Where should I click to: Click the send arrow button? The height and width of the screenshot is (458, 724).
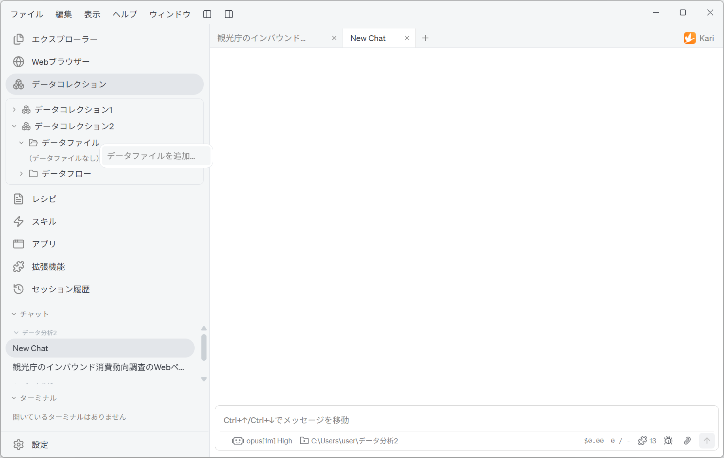coord(707,441)
